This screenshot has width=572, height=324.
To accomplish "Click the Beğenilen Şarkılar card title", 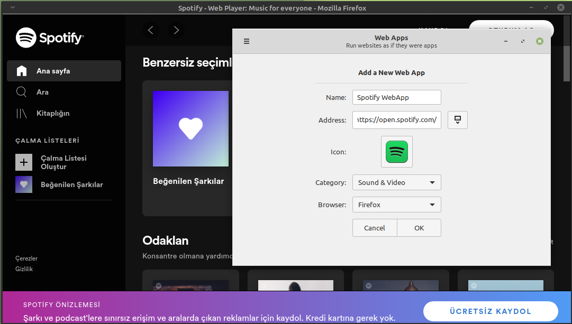I will [x=188, y=181].
